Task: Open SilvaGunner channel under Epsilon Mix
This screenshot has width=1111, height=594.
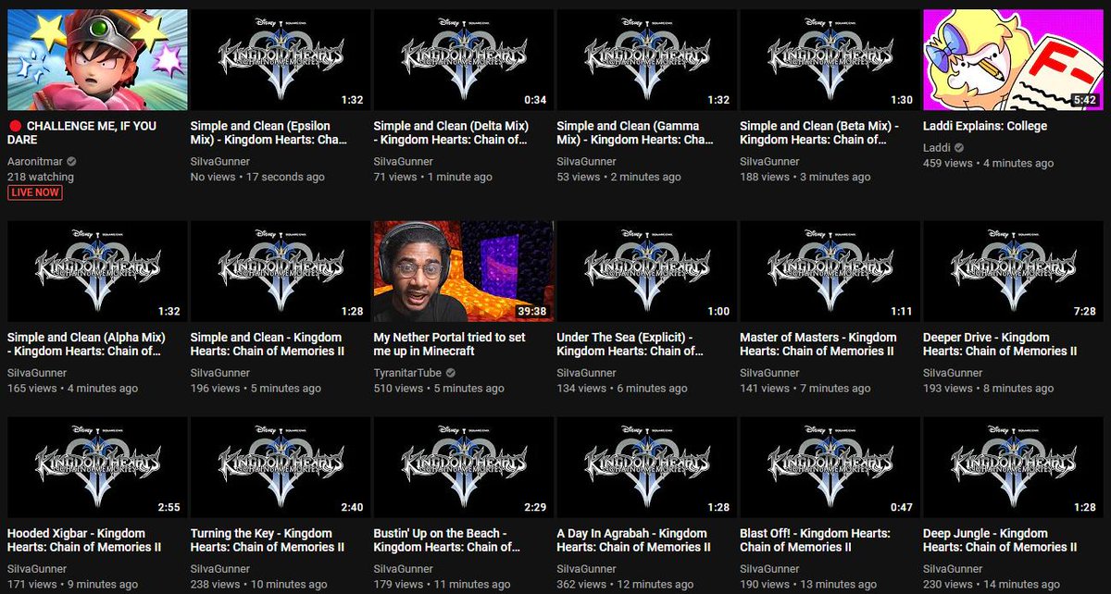Action: coord(220,161)
